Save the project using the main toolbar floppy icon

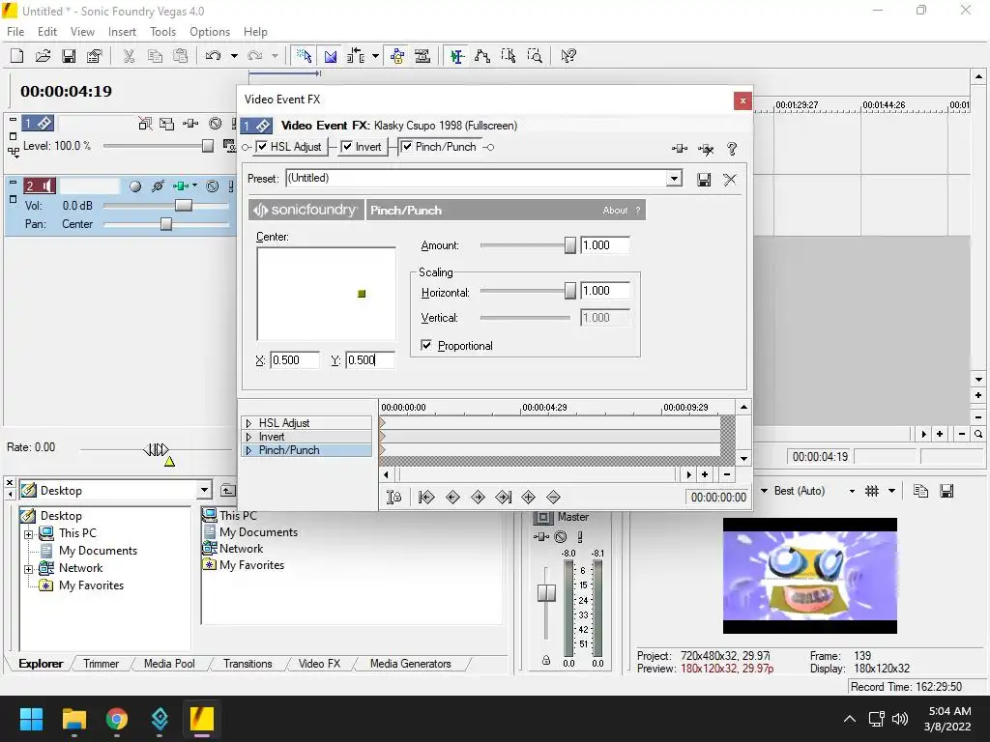point(69,56)
